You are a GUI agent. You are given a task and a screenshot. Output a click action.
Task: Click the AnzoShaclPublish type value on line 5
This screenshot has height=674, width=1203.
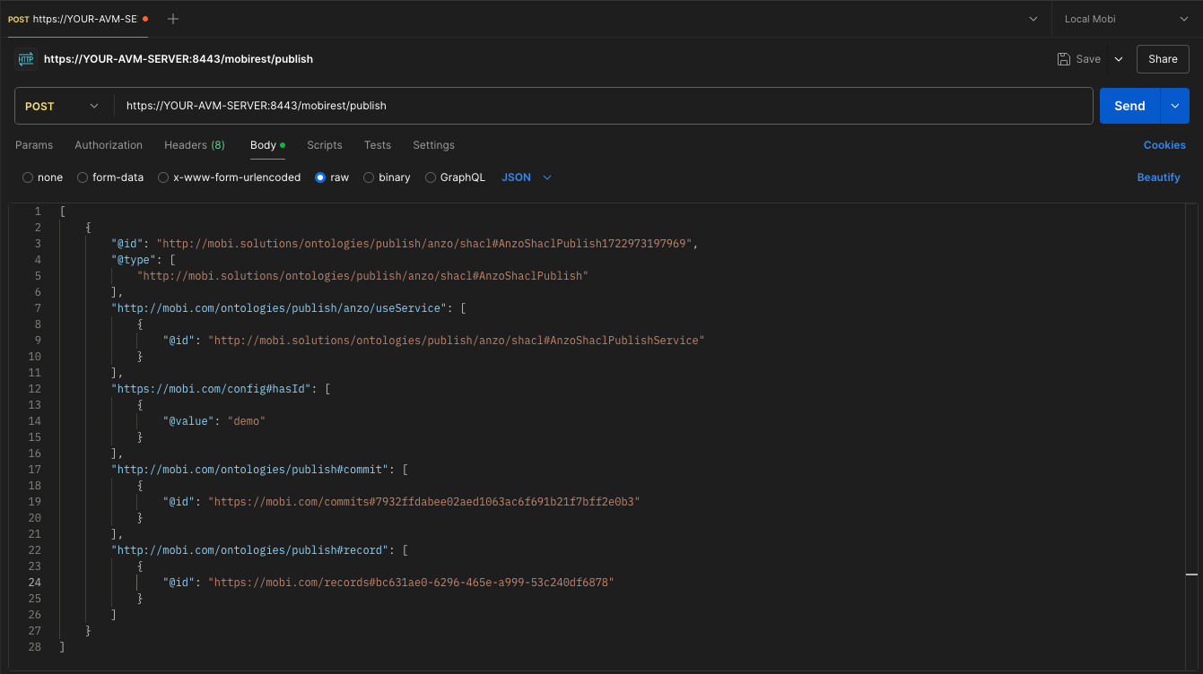pyautogui.click(x=362, y=276)
